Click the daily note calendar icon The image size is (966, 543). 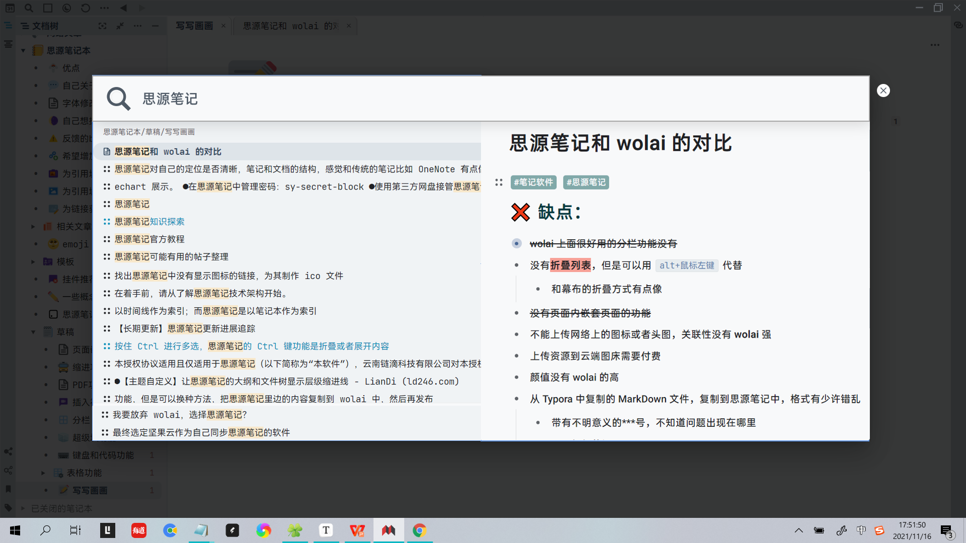click(x=10, y=8)
